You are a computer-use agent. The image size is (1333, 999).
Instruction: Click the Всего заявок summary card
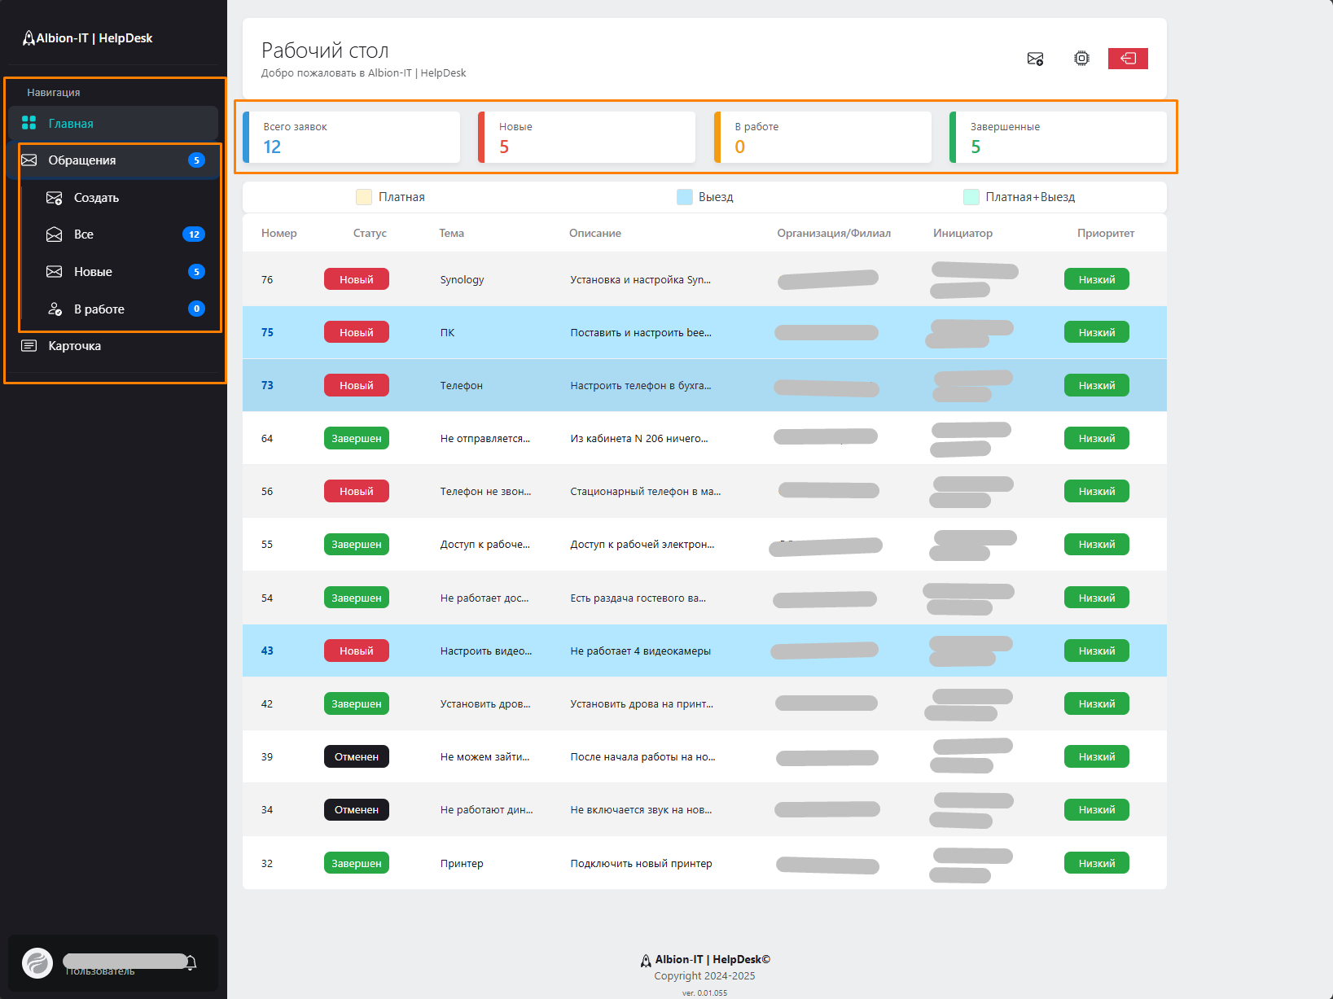click(x=352, y=138)
